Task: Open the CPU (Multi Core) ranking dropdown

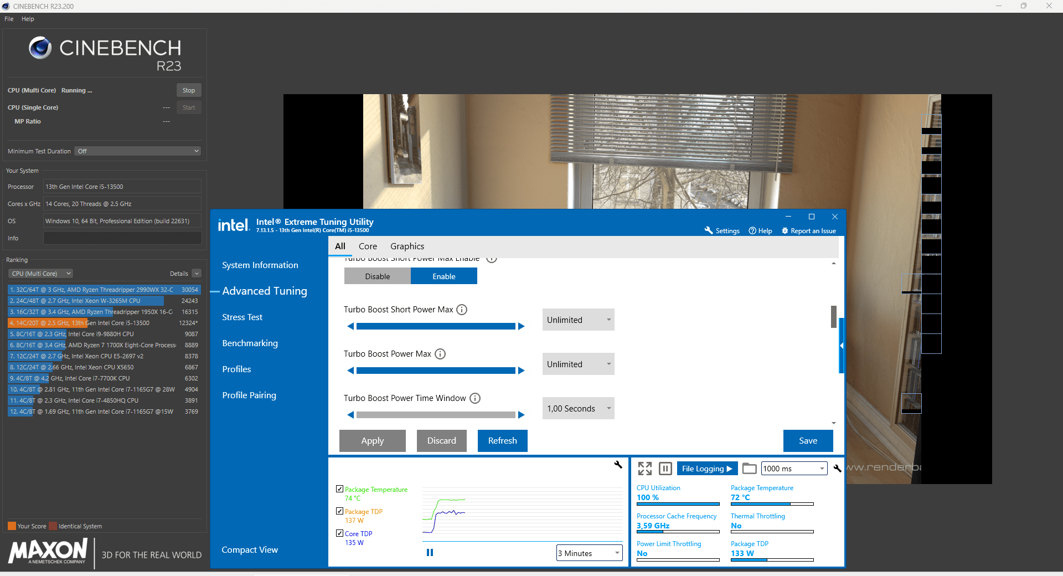Action: (41, 274)
